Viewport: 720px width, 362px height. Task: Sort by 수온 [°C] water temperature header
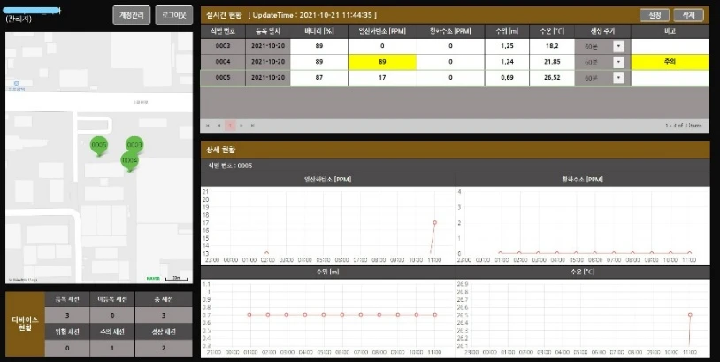pyautogui.click(x=552, y=31)
